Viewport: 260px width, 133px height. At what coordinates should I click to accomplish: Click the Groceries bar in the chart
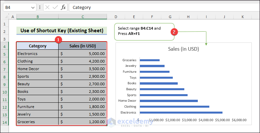point(150,60)
